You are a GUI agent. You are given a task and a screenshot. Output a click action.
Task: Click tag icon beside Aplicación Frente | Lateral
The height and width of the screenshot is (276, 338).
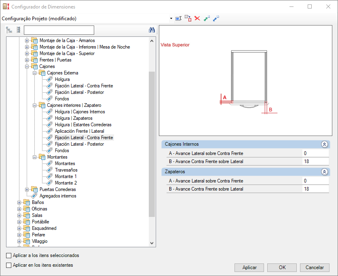50,131
